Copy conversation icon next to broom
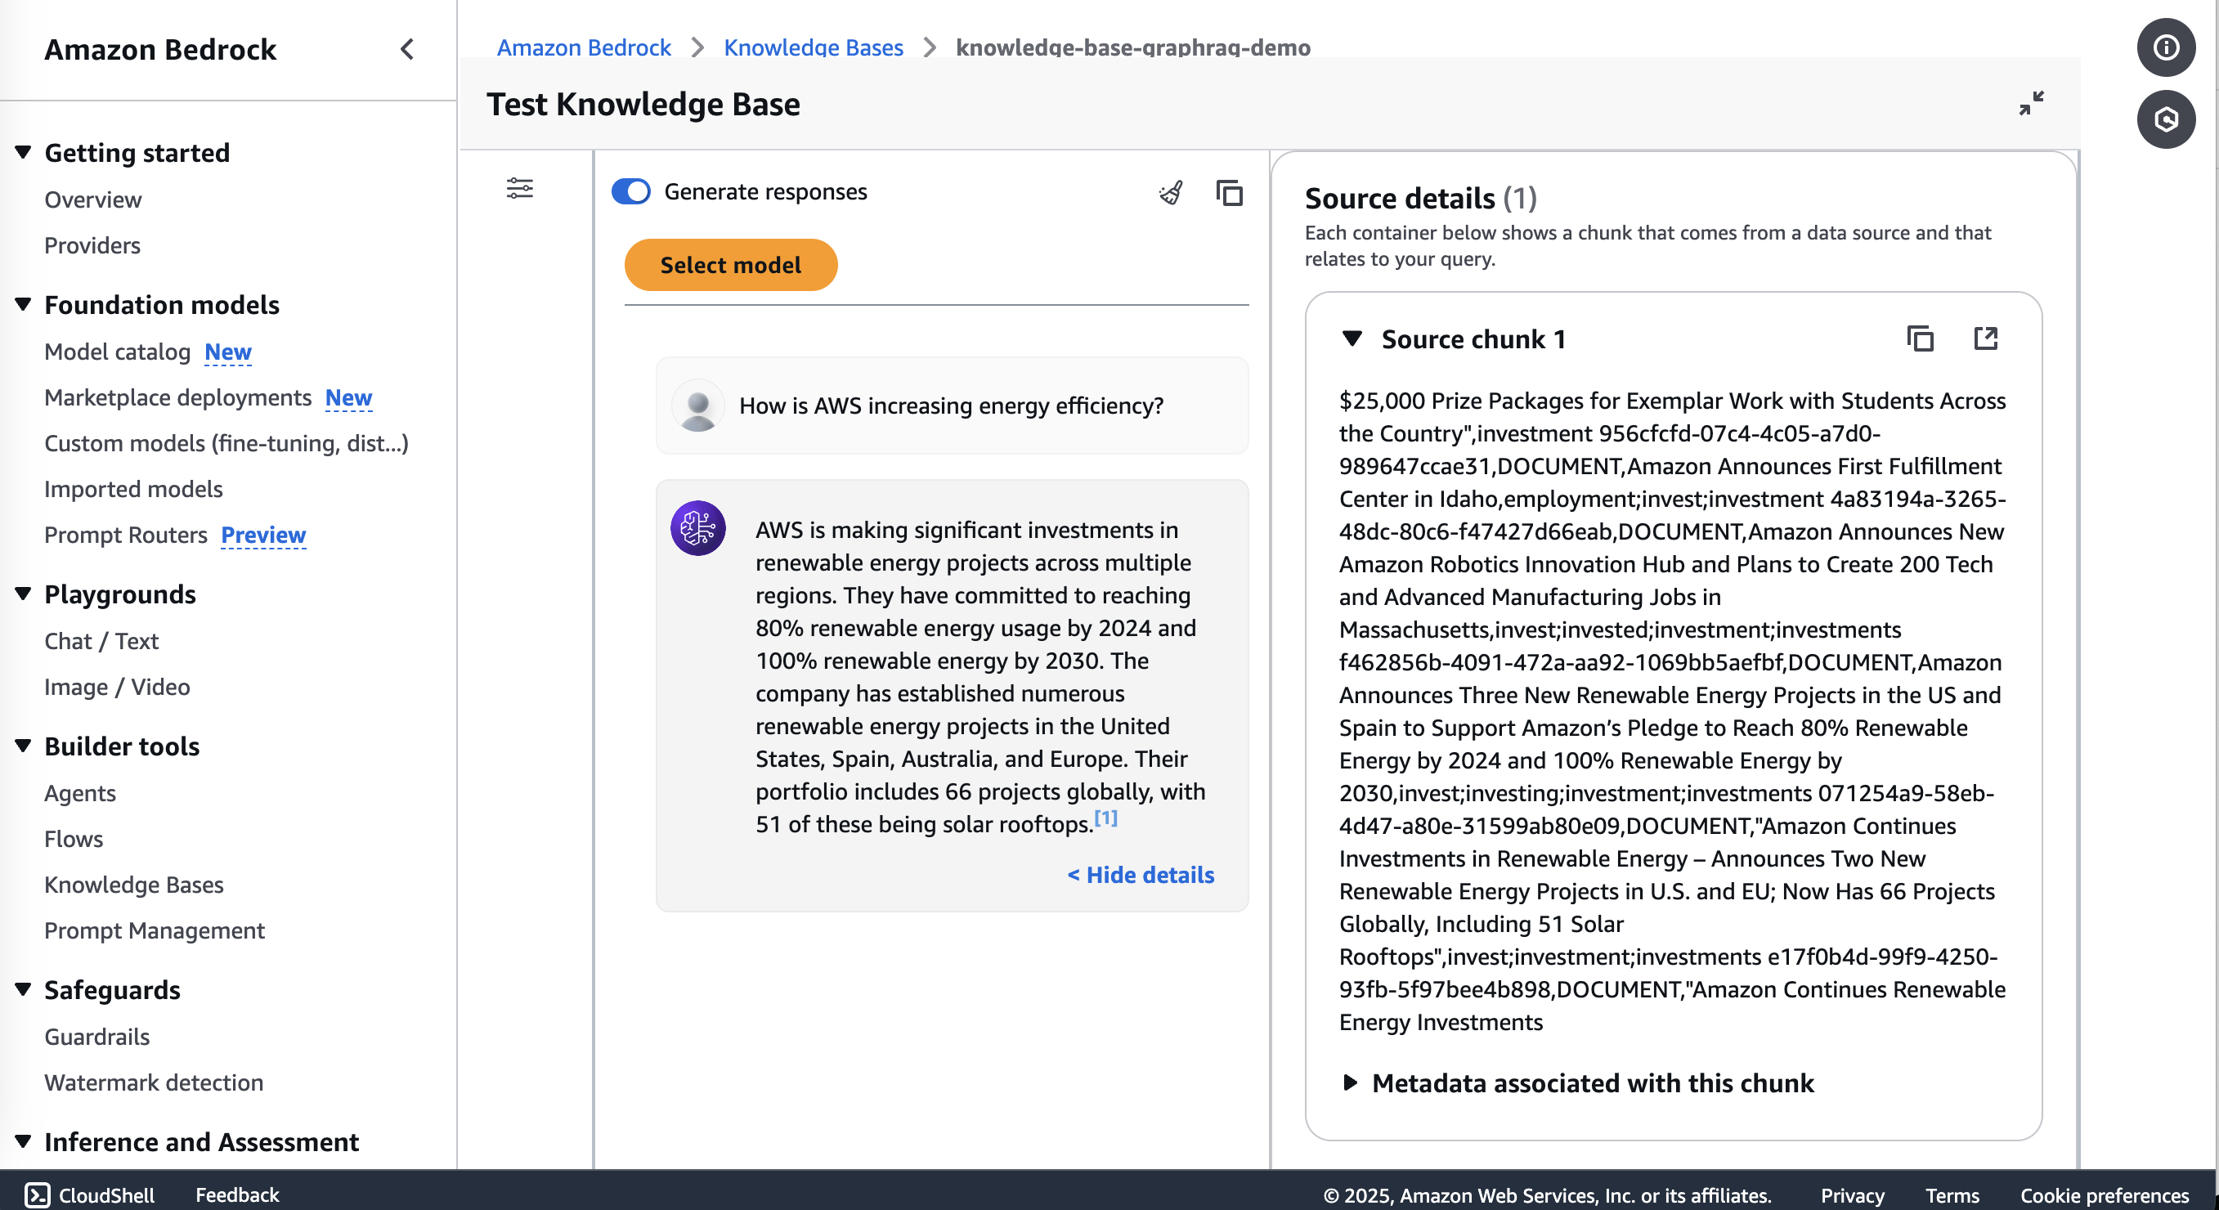2219x1210 pixels. click(x=1229, y=192)
